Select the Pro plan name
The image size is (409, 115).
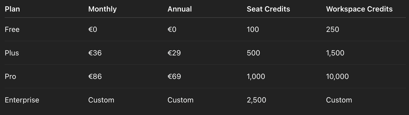click(10, 76)
